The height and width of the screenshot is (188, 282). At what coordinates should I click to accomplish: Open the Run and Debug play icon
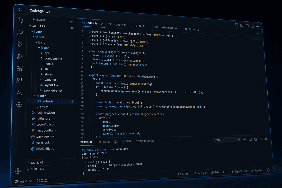[x=20, y=56]
